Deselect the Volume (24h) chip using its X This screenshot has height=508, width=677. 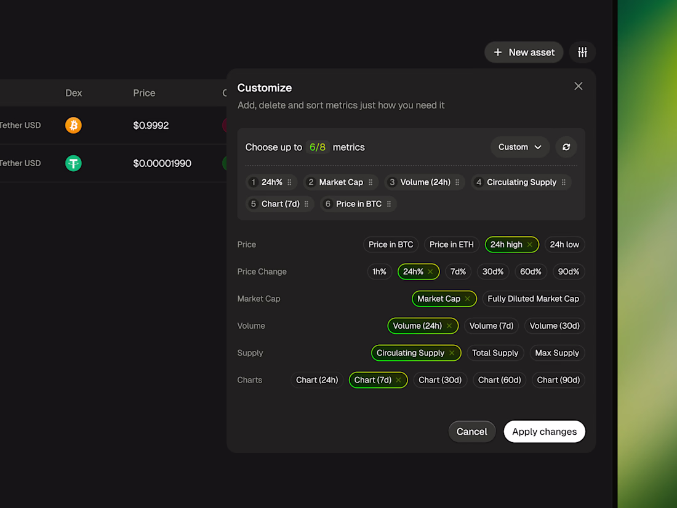449,326
